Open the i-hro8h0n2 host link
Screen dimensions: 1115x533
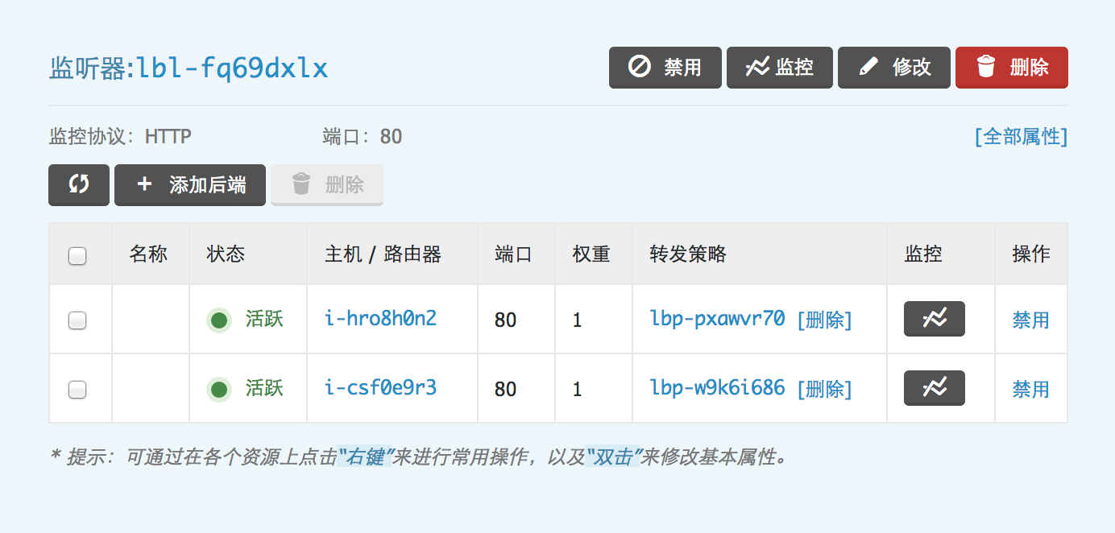[380, 319]
